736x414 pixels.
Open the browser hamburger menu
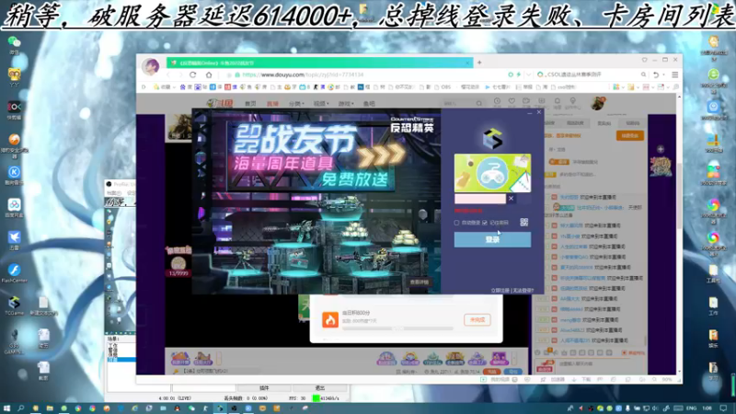coord(675,75)
